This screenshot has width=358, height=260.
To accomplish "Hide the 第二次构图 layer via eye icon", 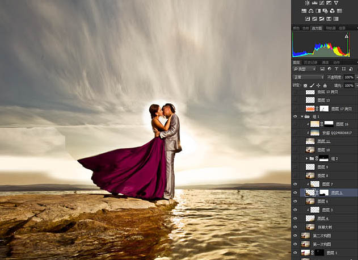I will 295,236.
